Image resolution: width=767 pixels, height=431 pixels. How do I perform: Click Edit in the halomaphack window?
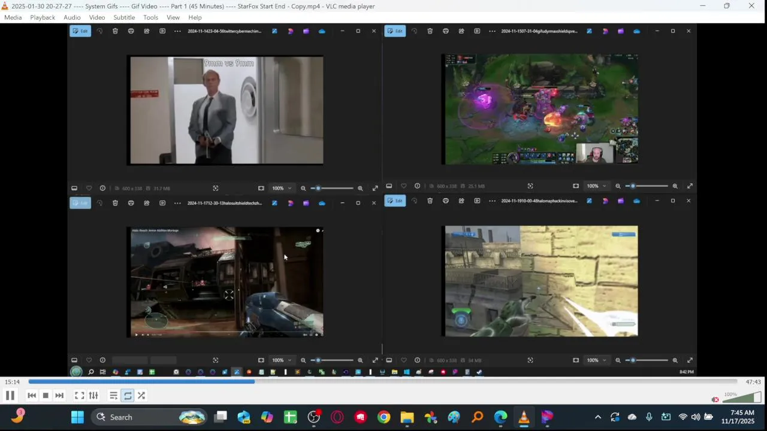(395, 201)
